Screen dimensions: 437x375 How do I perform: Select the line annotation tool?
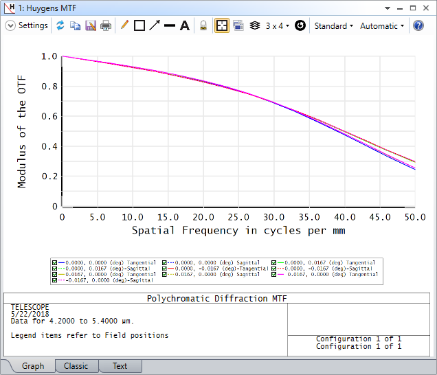click(170, 25)
